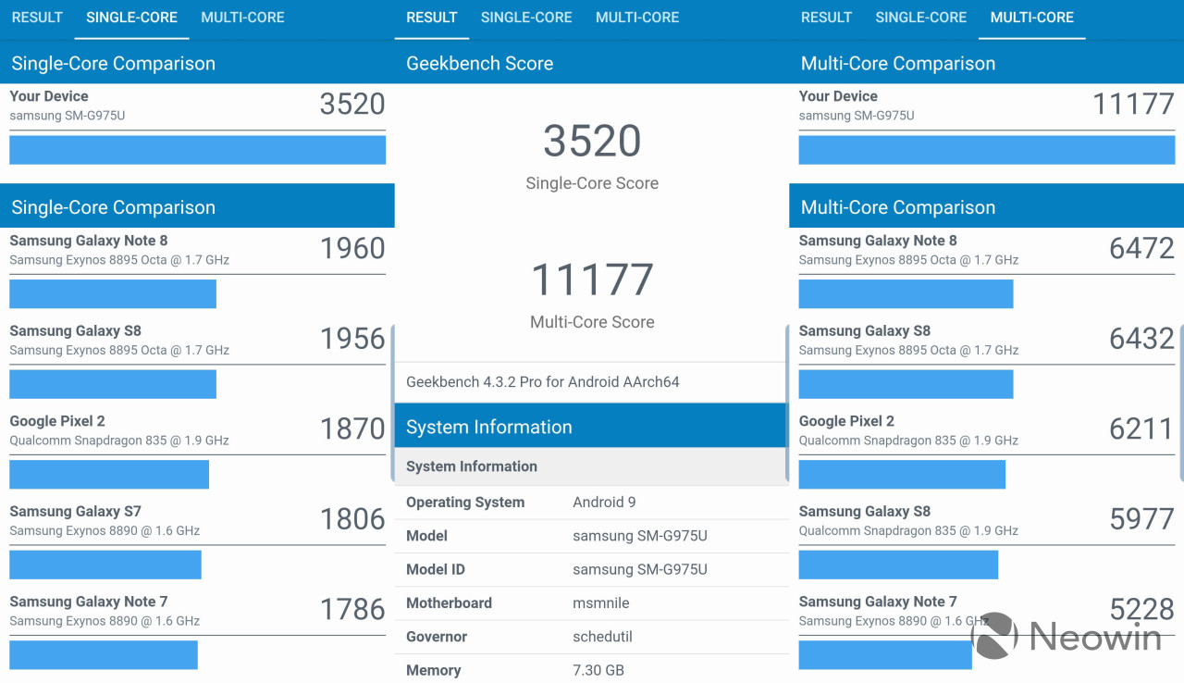Click Samsung Galaxy Note 7 entry scoring 5228

tap(986, 632)
